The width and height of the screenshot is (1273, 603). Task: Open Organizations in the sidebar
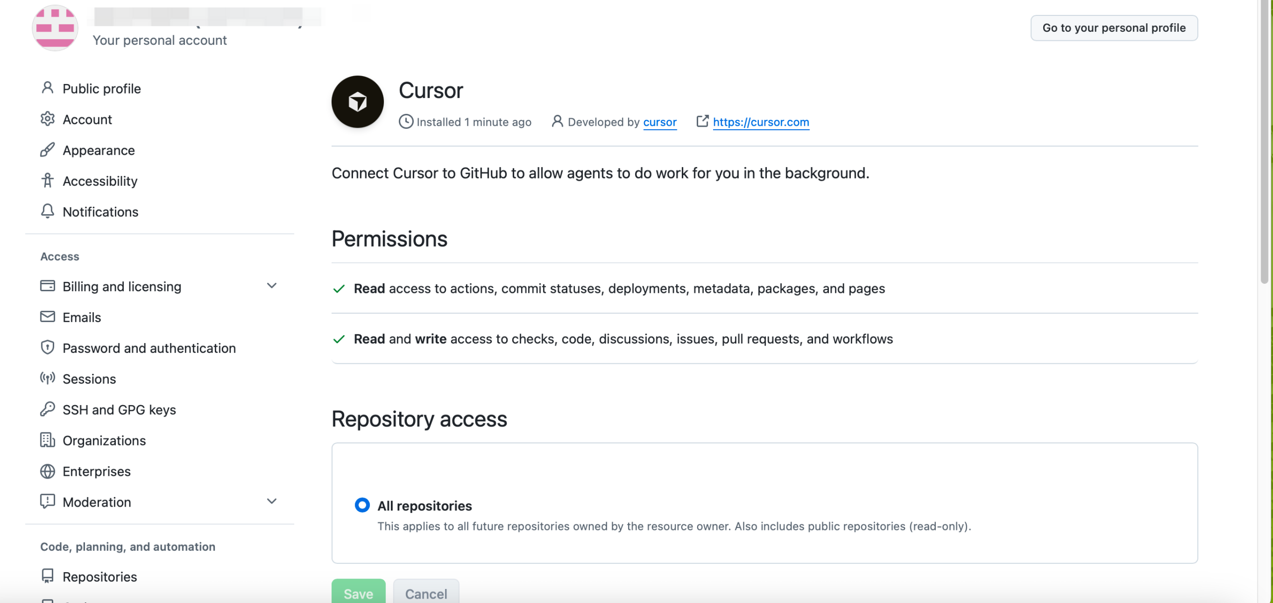(x=104, y=440)
